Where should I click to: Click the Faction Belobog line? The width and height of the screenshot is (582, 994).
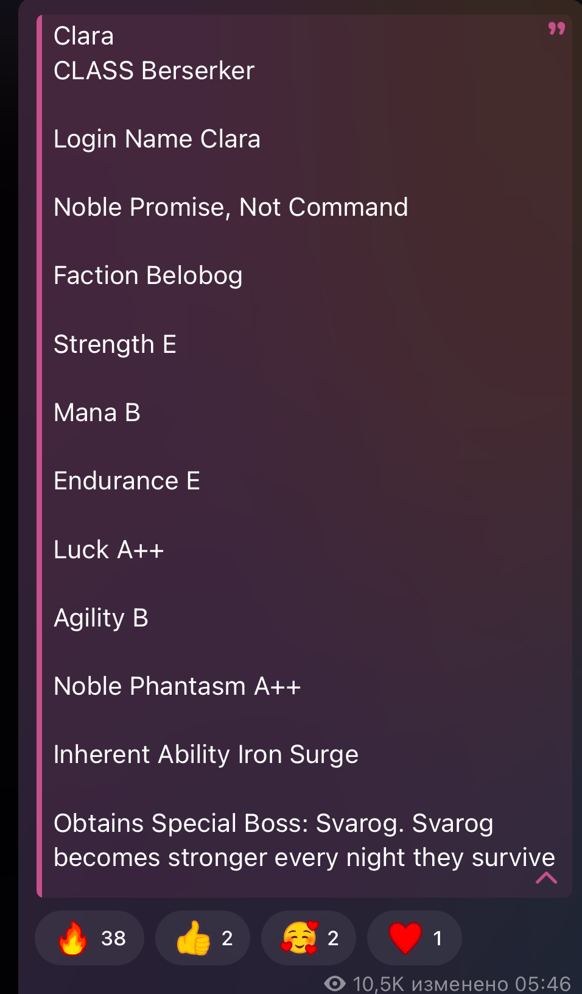tap(148, 276)
